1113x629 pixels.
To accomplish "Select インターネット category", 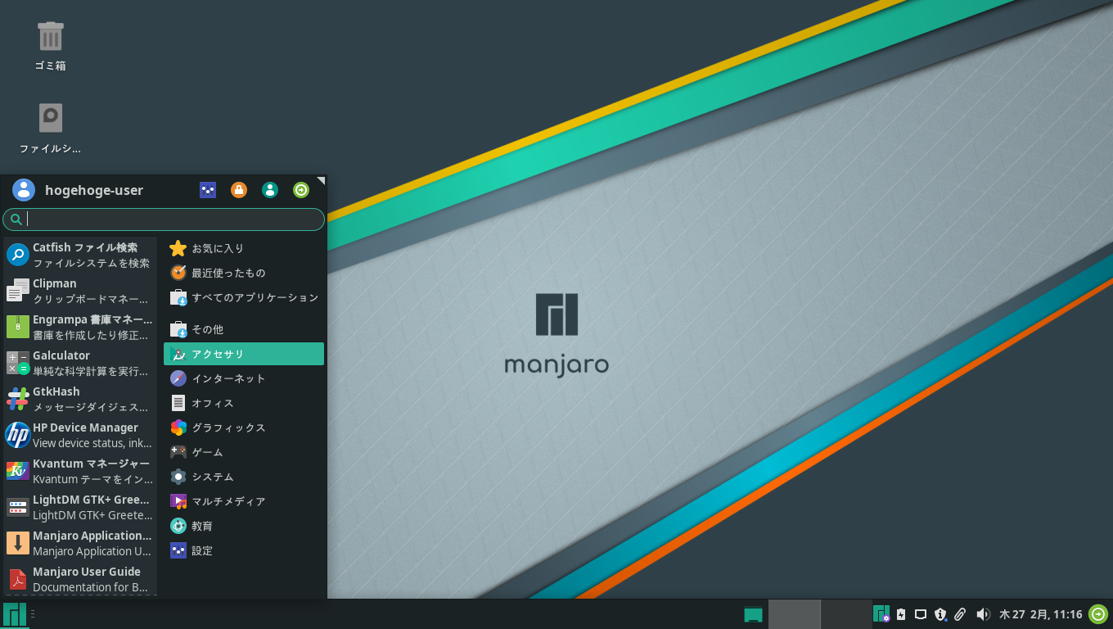I will point(244,378).
